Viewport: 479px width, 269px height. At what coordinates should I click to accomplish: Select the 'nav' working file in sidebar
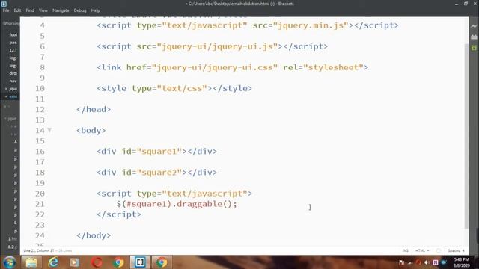click(x=13, y=81)
